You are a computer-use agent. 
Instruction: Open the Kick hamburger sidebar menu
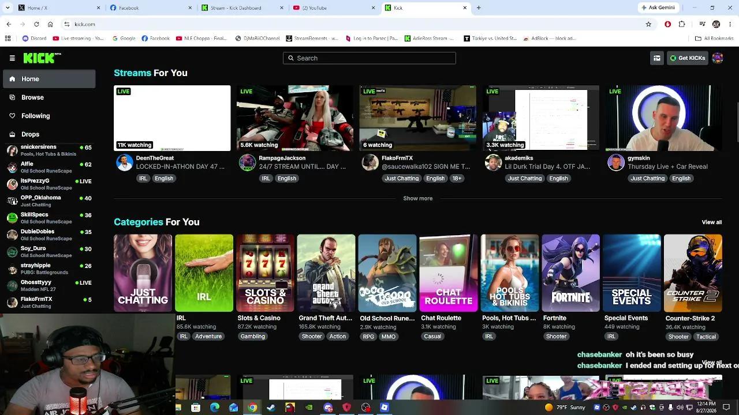pos(12,58)
